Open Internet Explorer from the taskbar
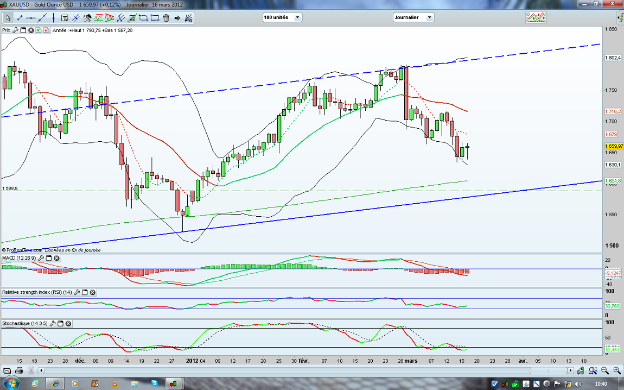This screenshot has width=624, height=390. 55,383
